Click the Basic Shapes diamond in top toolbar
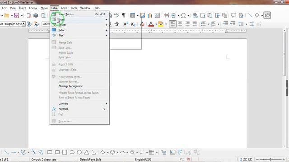Viewport: 289px width, 162px height. click(257, 15)
